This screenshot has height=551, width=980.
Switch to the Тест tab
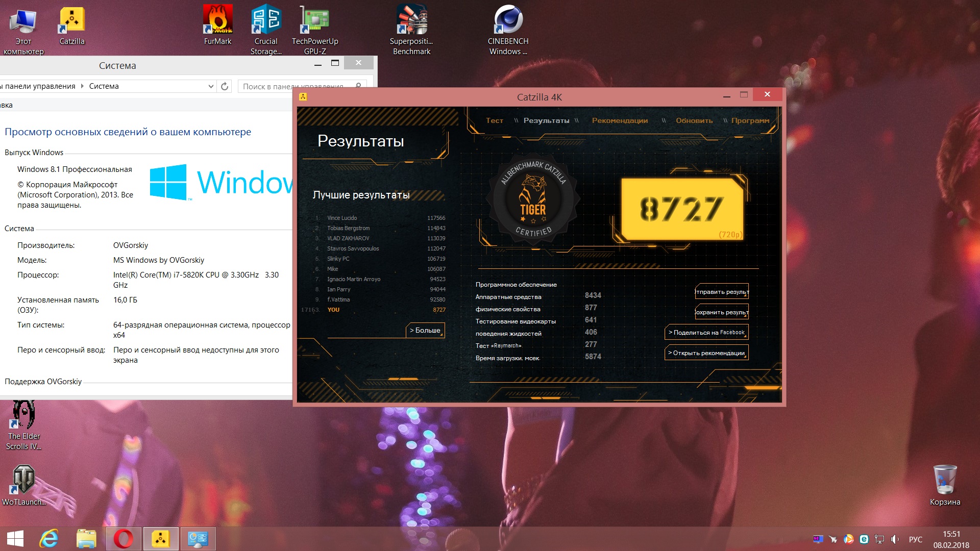click(494, 120)
